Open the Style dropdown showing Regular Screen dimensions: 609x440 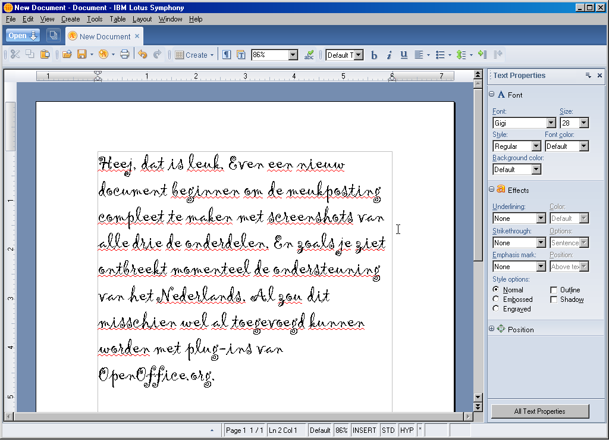pos(536,146)
